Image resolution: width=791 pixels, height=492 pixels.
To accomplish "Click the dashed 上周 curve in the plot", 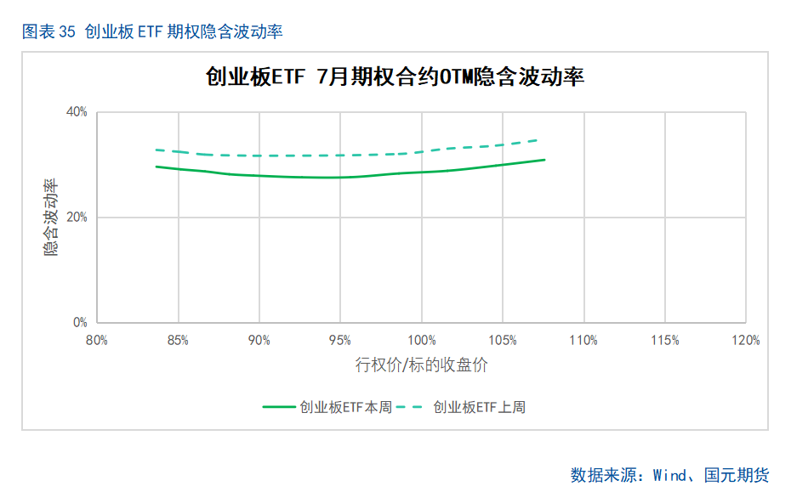I will coord(340,156).
